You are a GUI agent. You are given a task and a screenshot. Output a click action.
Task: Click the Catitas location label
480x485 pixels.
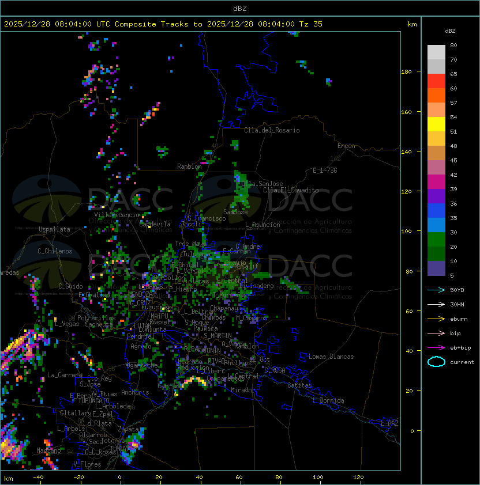299,385
